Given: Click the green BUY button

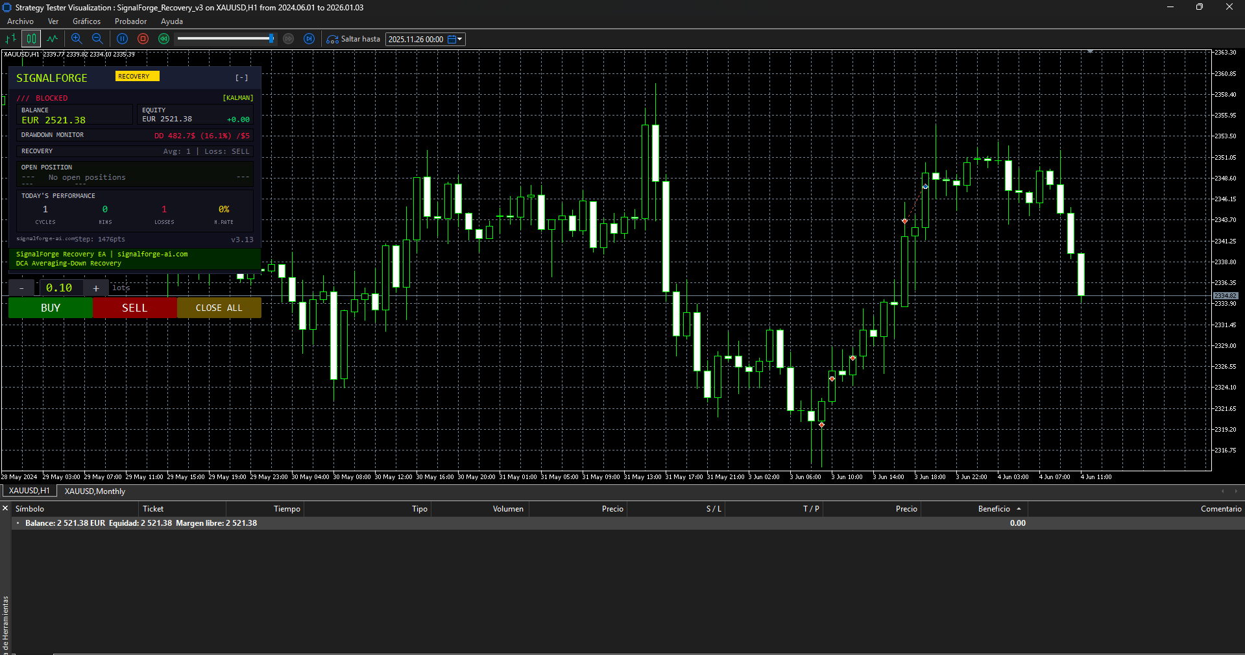Looking at the screenshot, I should tap(51, 308).
